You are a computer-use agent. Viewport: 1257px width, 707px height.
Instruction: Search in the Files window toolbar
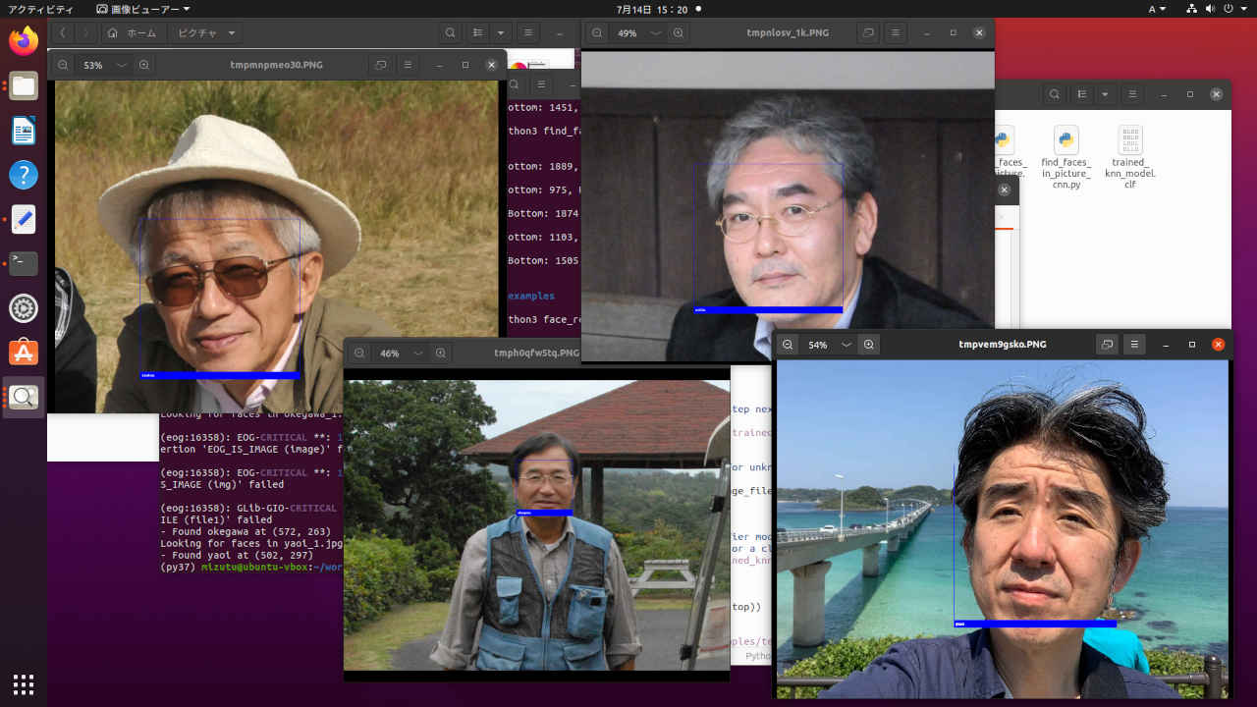(x=450, y=33)
